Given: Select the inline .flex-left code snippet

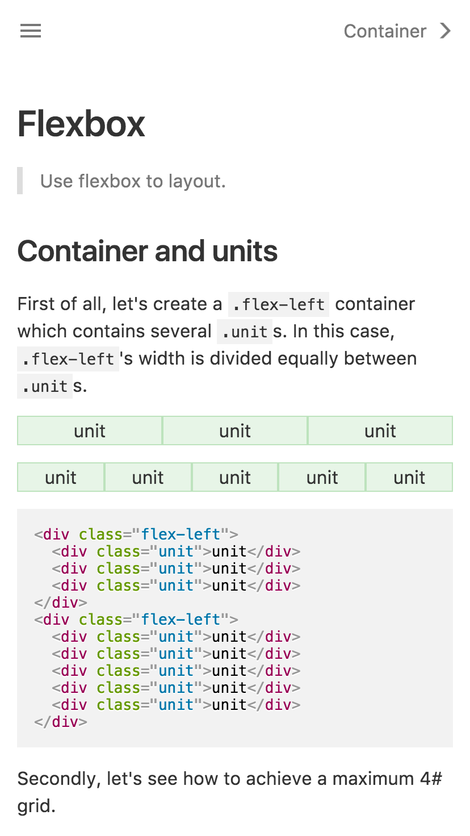Looking at the screenshot, I should coord(278,304).
